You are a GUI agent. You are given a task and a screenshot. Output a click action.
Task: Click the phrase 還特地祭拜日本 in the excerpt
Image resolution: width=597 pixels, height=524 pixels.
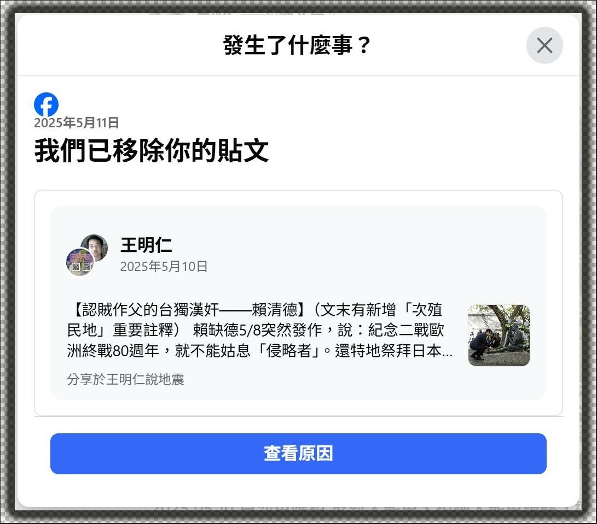pyautogui.click(x=389, y=351)
